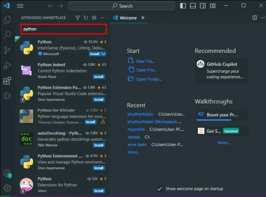Install the Microsoft Python extension
The image size is (266, 197).
pyautogui.click(x=95, y=54)
